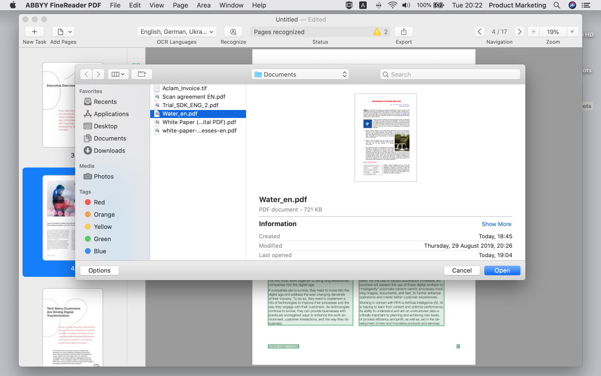The image size is (601, 376).
Task: Select file white-paper-...esses-en.pdf
Action: click(198, 131)
